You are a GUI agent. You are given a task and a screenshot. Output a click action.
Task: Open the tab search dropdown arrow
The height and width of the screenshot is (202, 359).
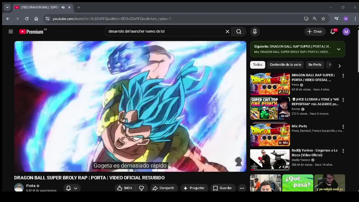7,7
